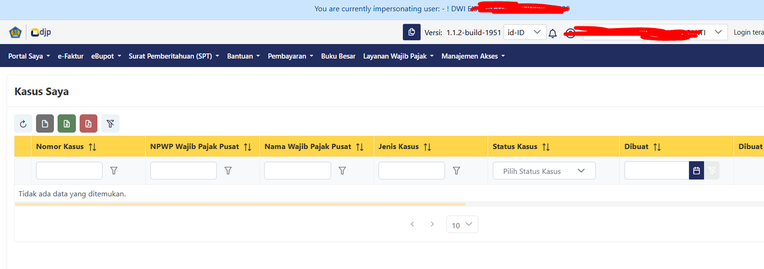The width and height of the screenshot is (764, 269).
Task: Click into the Jenis Kasus filter input
Action: pyautogui.click(x=411, y=171)
